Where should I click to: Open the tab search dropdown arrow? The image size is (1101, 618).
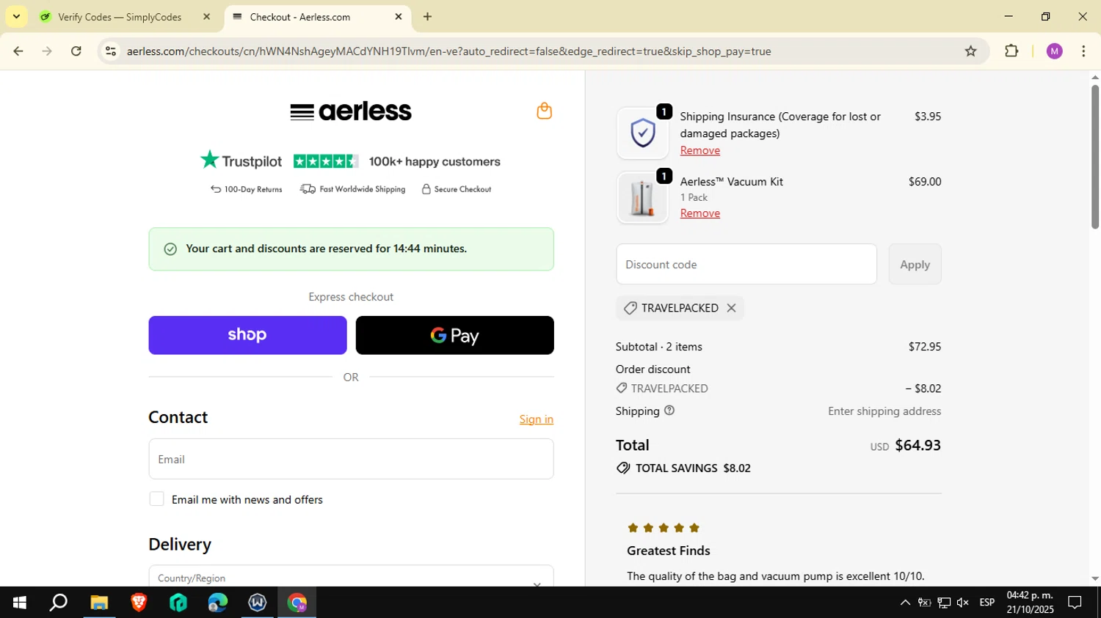16,17
